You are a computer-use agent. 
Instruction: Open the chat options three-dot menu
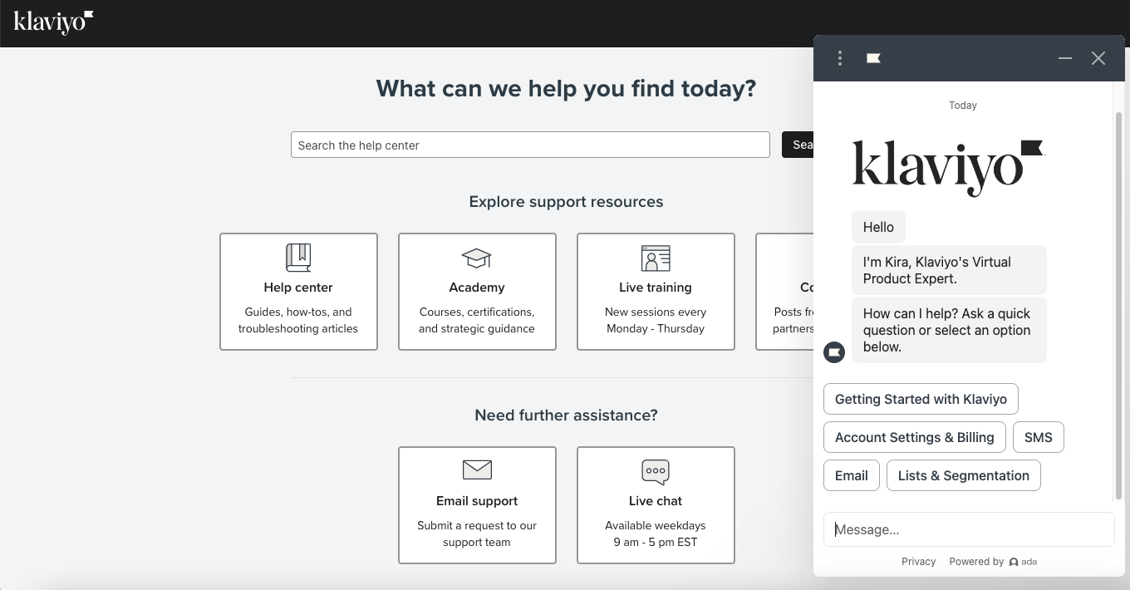[x=840, y=58]
